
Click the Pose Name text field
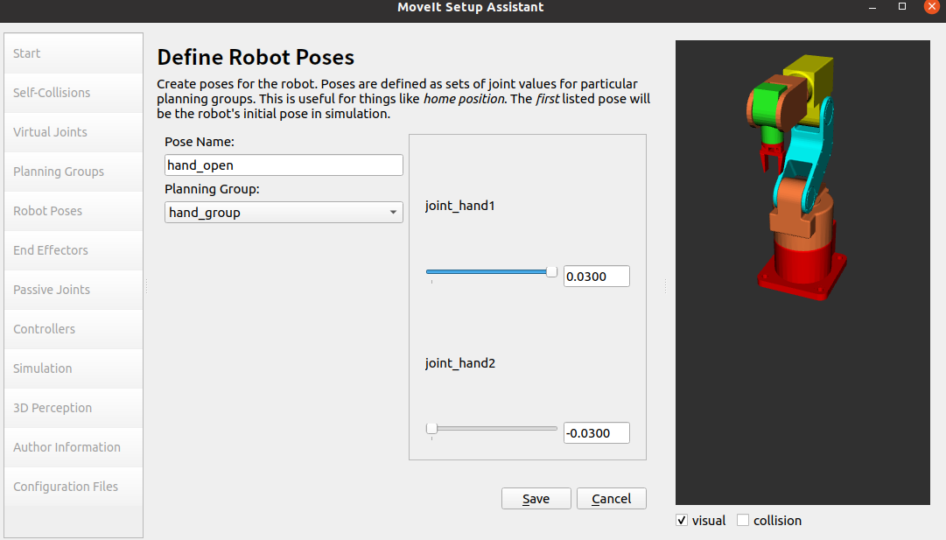(284, 165)
